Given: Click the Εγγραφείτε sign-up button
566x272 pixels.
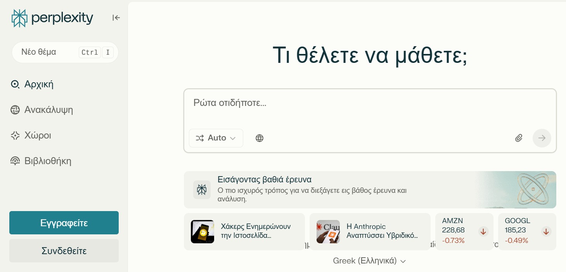Looking at the screenshot, I should 64,223.
